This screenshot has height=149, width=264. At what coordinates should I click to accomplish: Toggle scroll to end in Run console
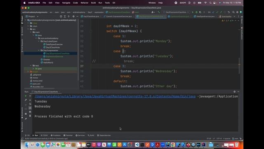click(x=30, y=108)
